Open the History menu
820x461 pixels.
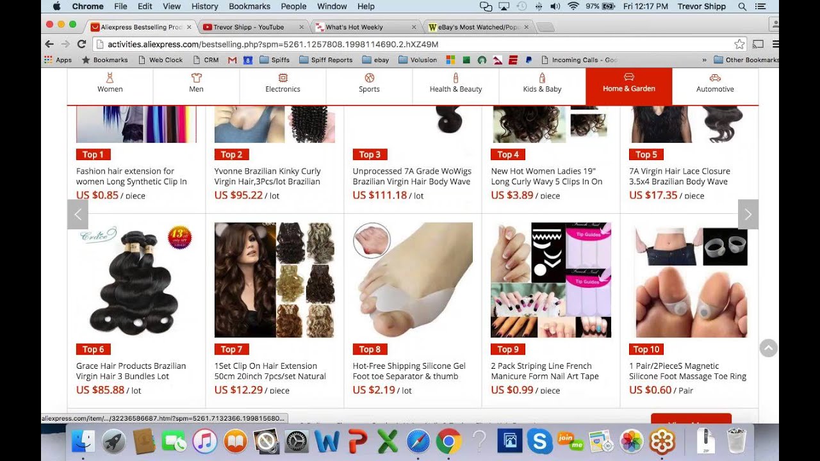[x=204, y=6]
